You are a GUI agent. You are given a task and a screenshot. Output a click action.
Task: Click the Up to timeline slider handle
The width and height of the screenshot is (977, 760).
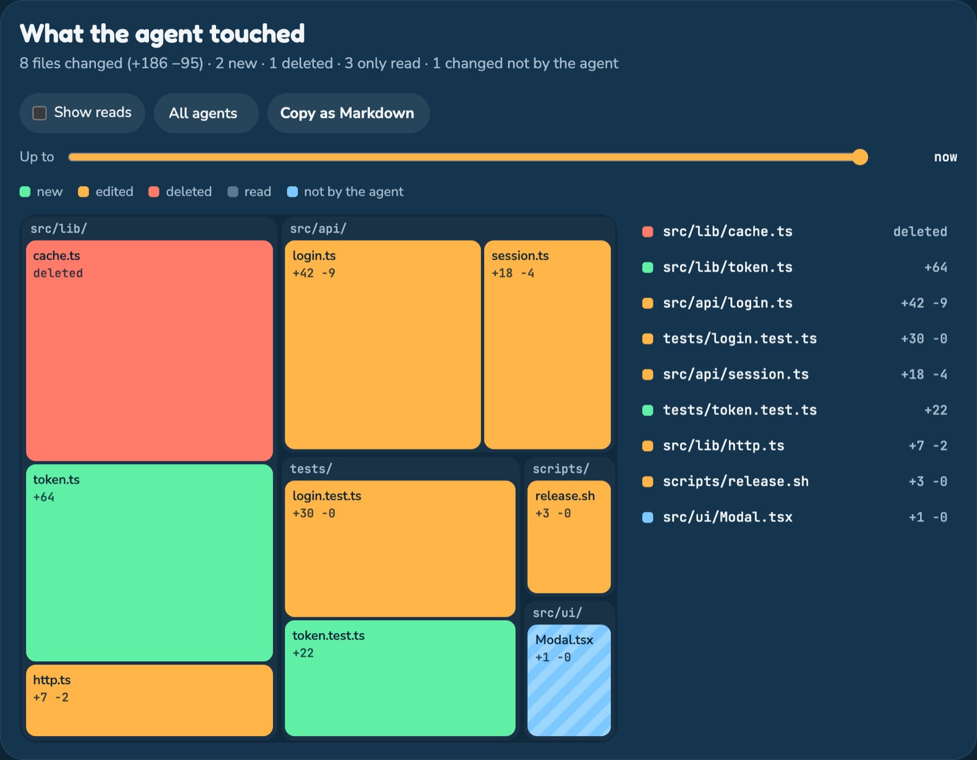click(860, 157)
